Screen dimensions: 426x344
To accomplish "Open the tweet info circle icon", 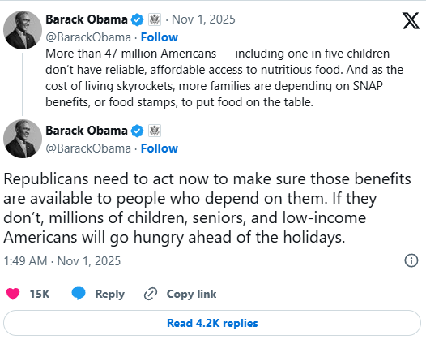I will click(x=411, y=260).
